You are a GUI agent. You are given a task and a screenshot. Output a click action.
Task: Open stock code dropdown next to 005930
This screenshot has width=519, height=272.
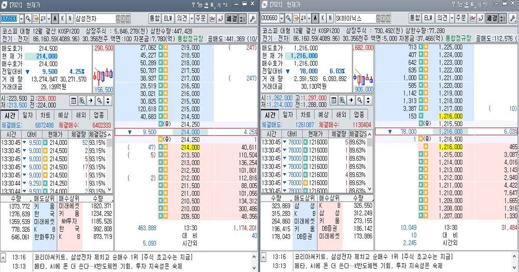[22, 19]
